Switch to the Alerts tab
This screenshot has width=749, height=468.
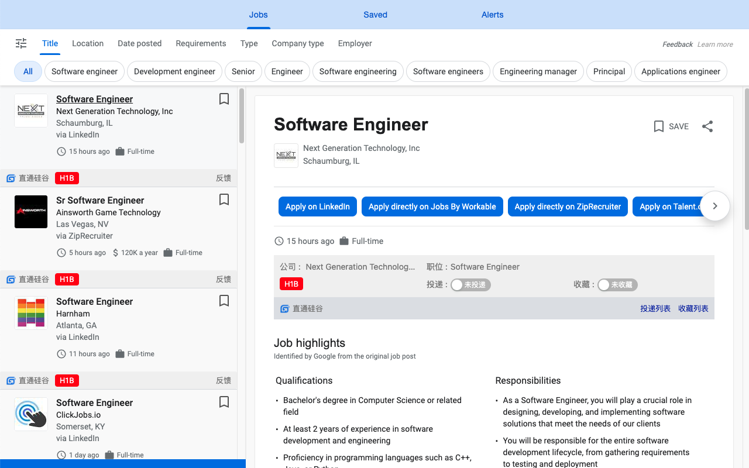coord(492,15)
